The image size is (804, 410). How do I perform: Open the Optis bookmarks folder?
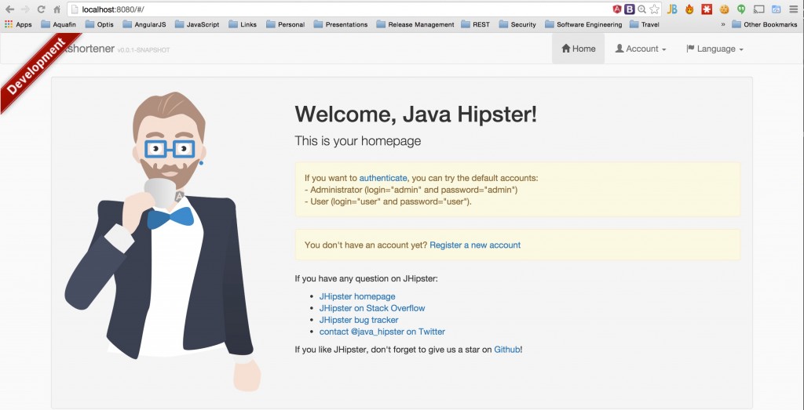click(x=100, y=24)
